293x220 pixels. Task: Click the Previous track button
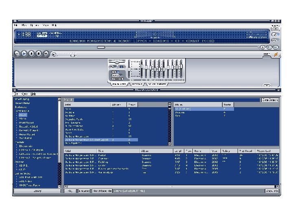17,54
